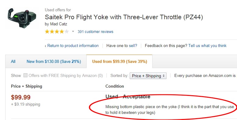This screenshot has height=120, width=237.
Task: Click the Price + Shipping column header
Action: [27, 86]
